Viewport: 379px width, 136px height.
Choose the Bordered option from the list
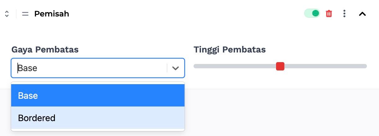pos(98,118)
